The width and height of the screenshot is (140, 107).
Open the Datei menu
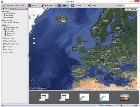(x=4, y=6)
